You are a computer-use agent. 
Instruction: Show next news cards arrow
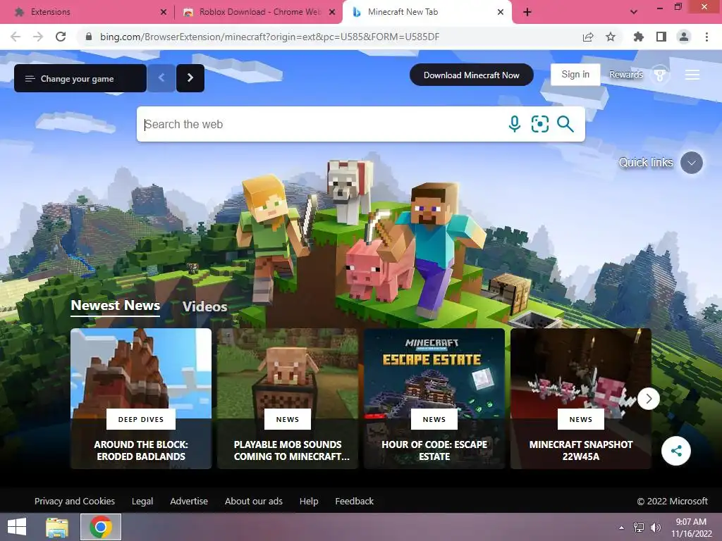pyautogui.click(x=649, y=399)
